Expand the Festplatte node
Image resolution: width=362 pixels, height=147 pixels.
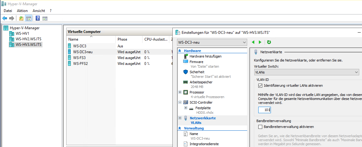click(x=186, y=108)
